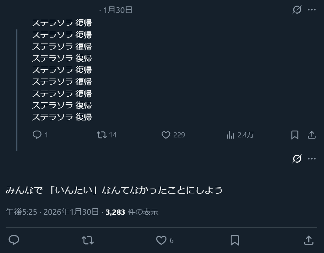Open the ステラソラ 復帰 post text

tap(62, 70)
